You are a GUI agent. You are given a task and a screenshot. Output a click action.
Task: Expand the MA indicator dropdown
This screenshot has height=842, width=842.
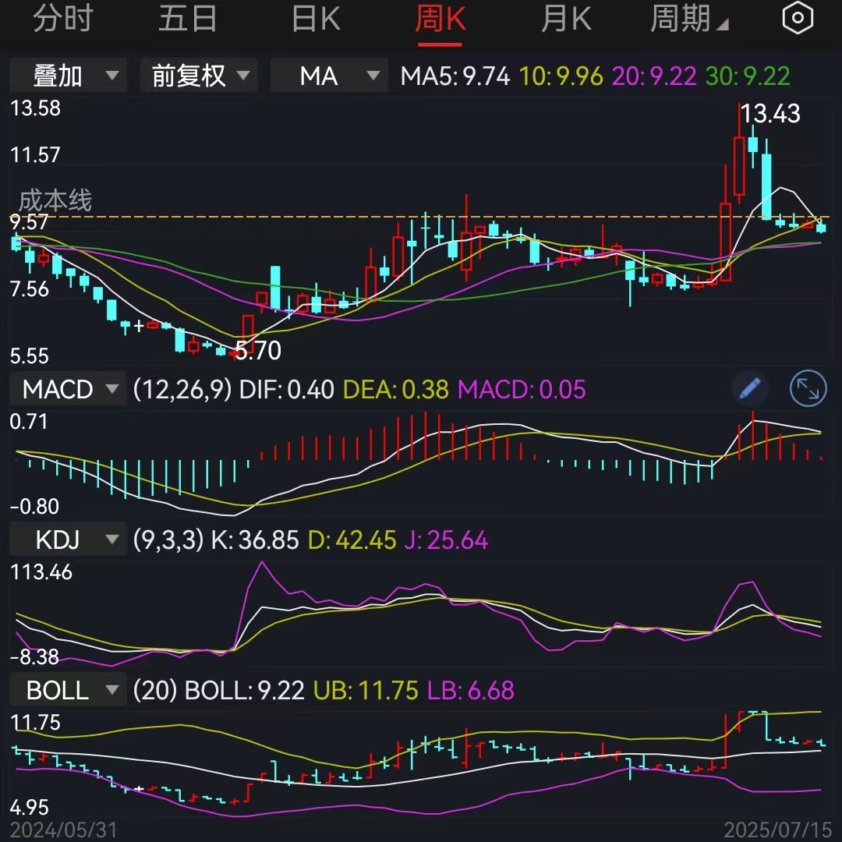point(329,76)
